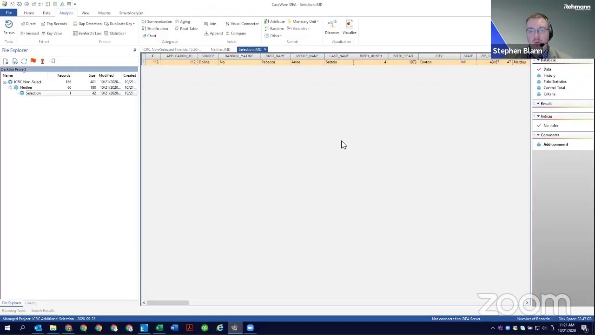Open Other sampling dropdown
Viewport: 595px width, 335px height.
[x=273, y=36]
